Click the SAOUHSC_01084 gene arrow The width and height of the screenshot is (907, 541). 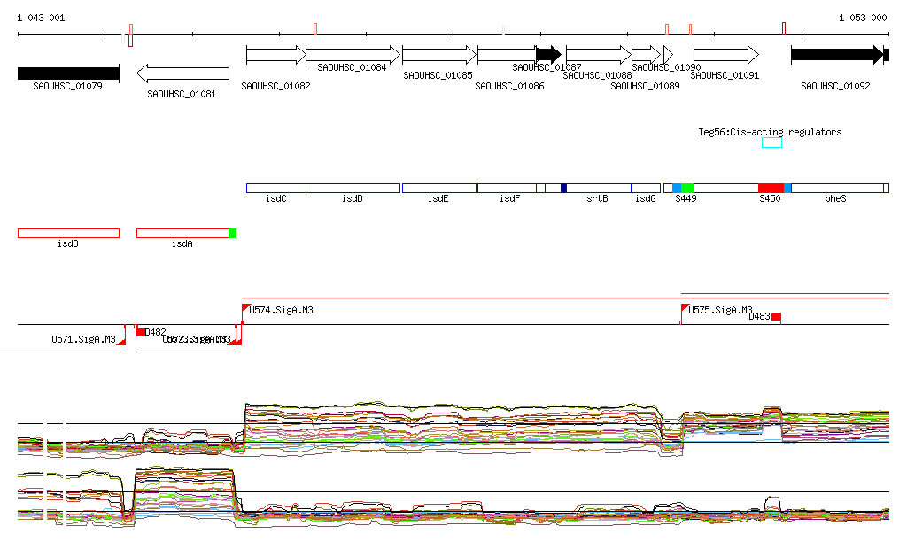pos(353,55)
